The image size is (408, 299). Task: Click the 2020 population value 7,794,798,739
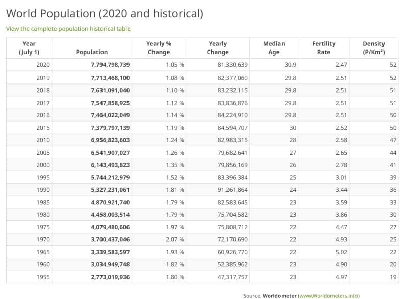tap(110, 65)
